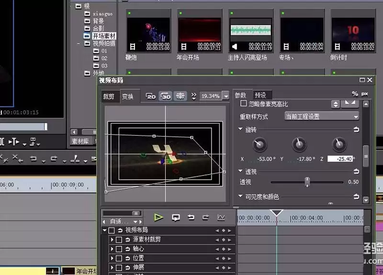Switch to the 预设 tab
Screen dimensions: 383x275
[x=260, y=95]
